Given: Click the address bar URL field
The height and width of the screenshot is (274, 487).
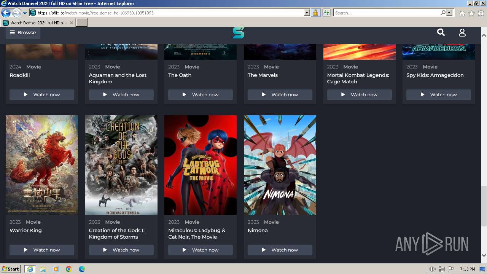Looking at the screenshot, I should pyautogui.click(x=169, y=13).
